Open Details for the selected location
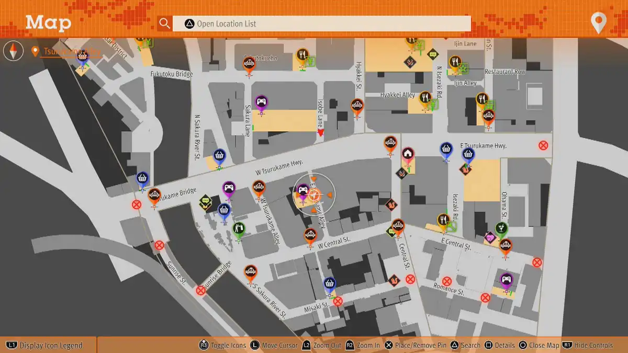628x353 pixels. 500,345
